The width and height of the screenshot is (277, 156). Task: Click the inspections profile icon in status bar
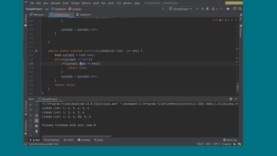[x=239, y=144]
